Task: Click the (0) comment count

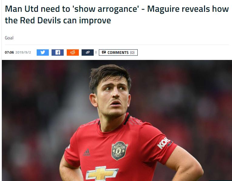Action: click(132, 53)
